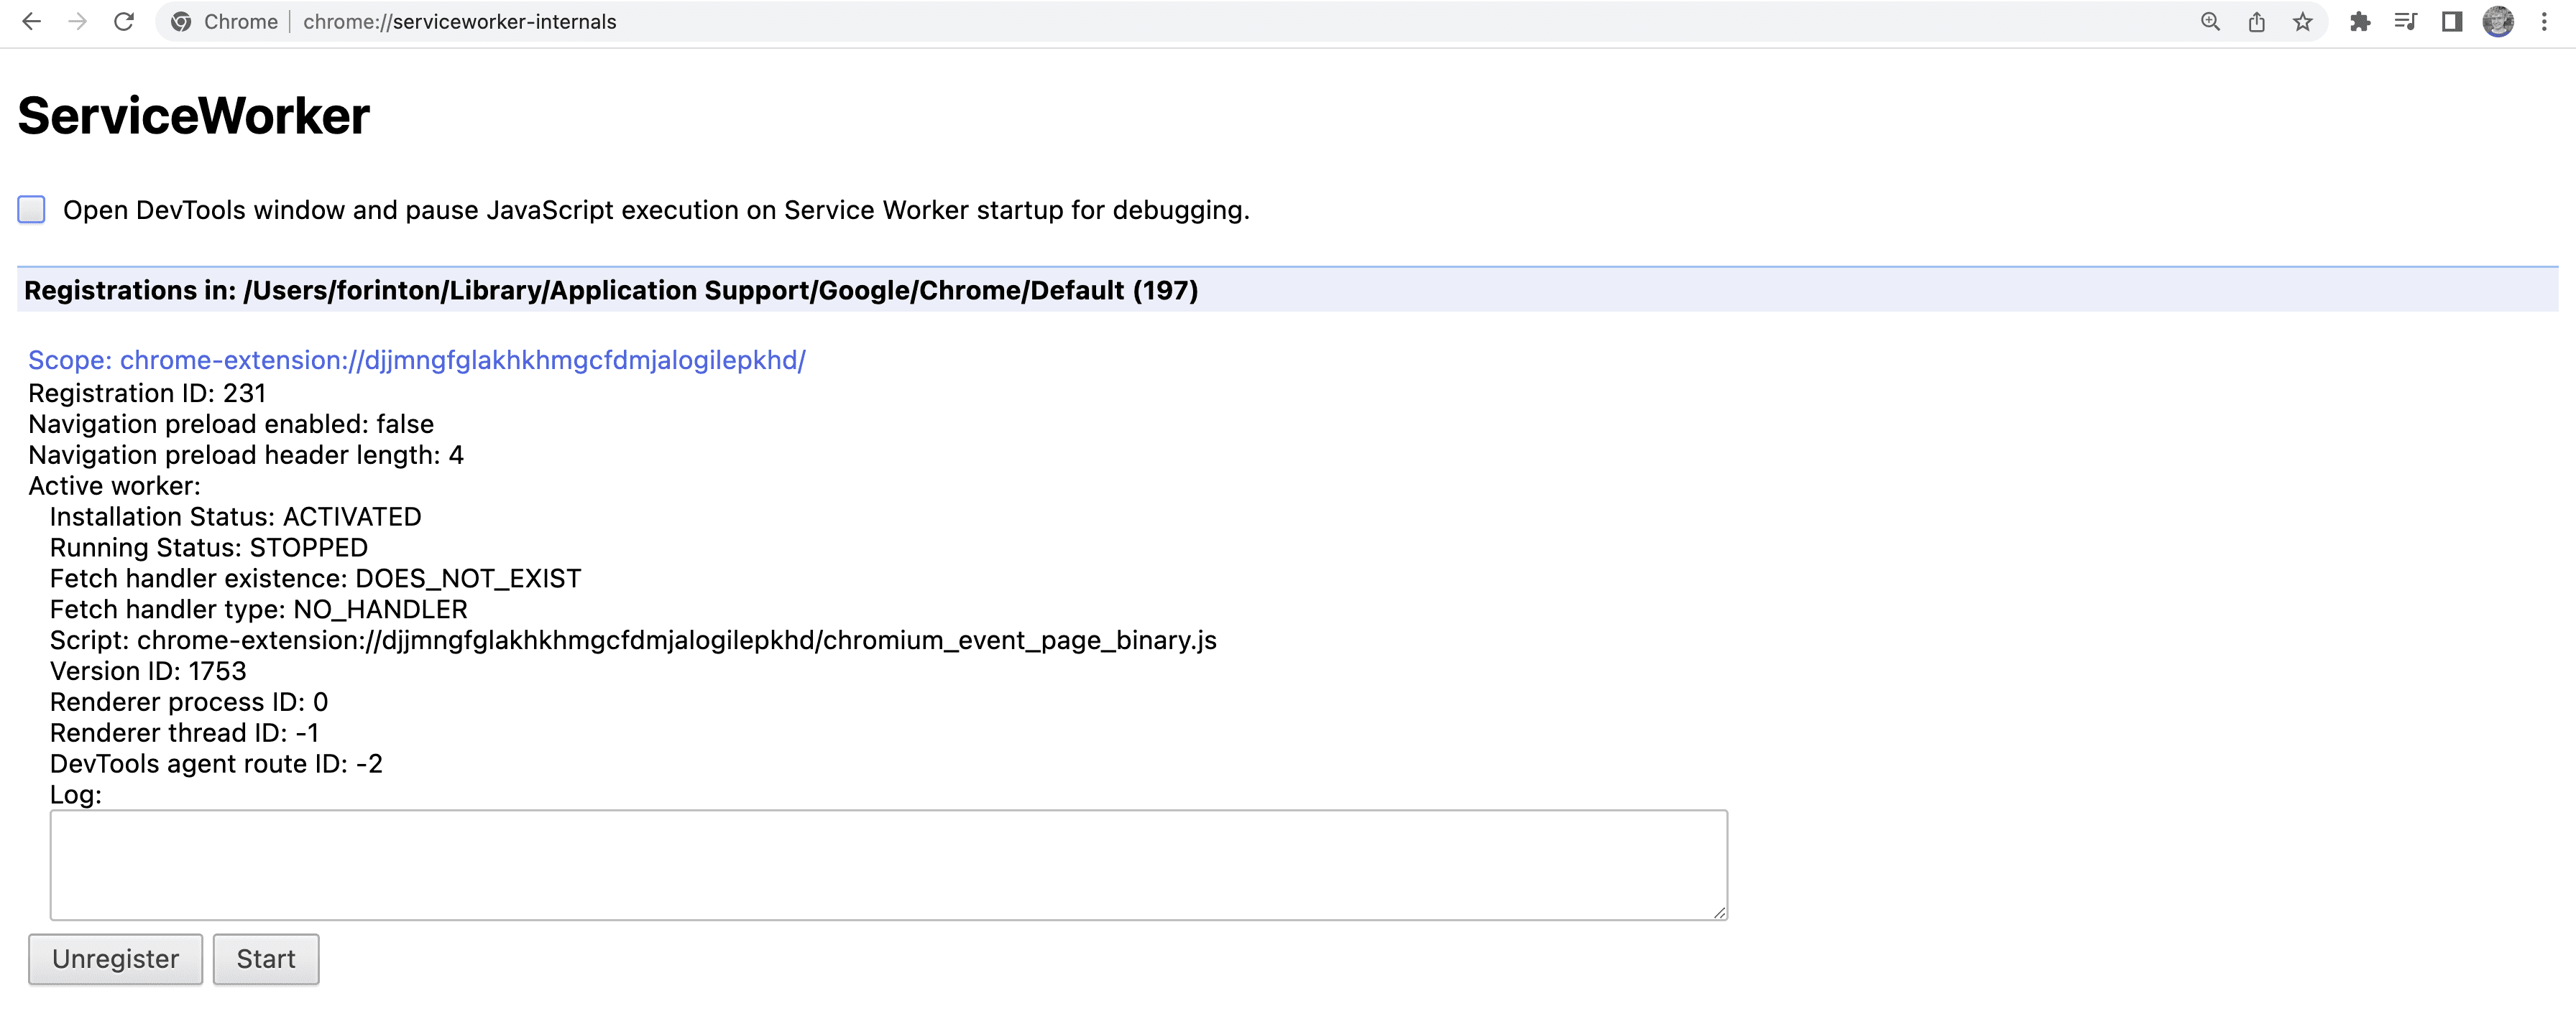Click the Unregister button
2576x1034 pixels.
(x=115, y=959)
